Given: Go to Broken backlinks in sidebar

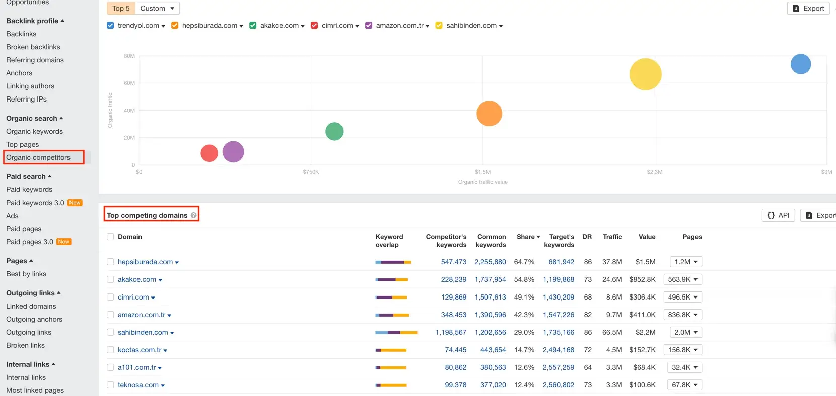Looking at the screenshot, I should click(33, 47).
